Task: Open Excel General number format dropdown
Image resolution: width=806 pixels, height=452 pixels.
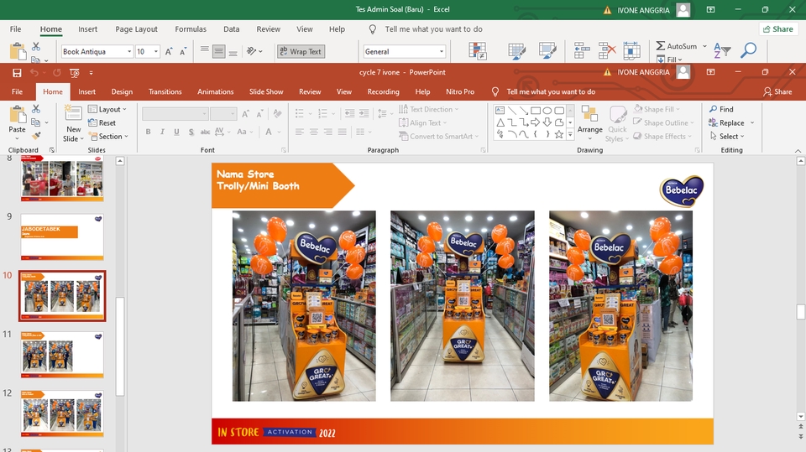Action: tap(442, 51)
